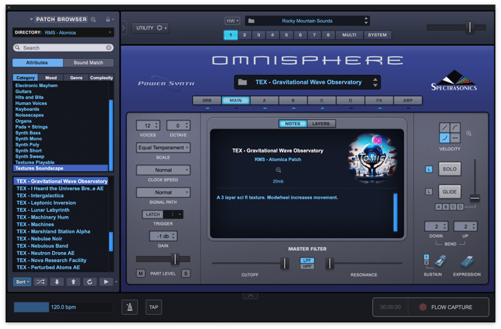
Task: Open the SYSTEM page button
Action: pyautogui.click(x=377, y=35)
